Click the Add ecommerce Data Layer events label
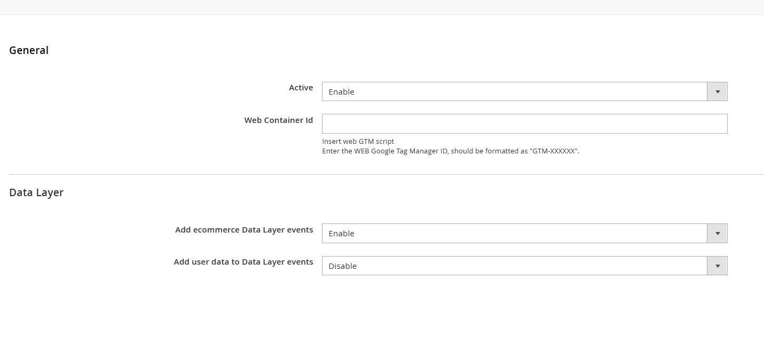 pyautogui.click(x=244, y=230)
